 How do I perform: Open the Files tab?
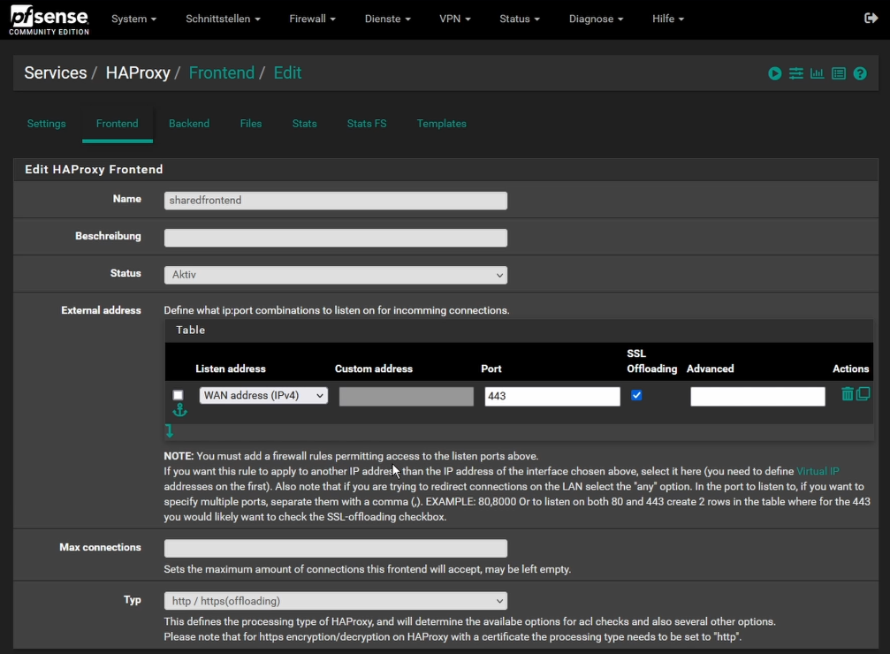click(x=251, y=124)
